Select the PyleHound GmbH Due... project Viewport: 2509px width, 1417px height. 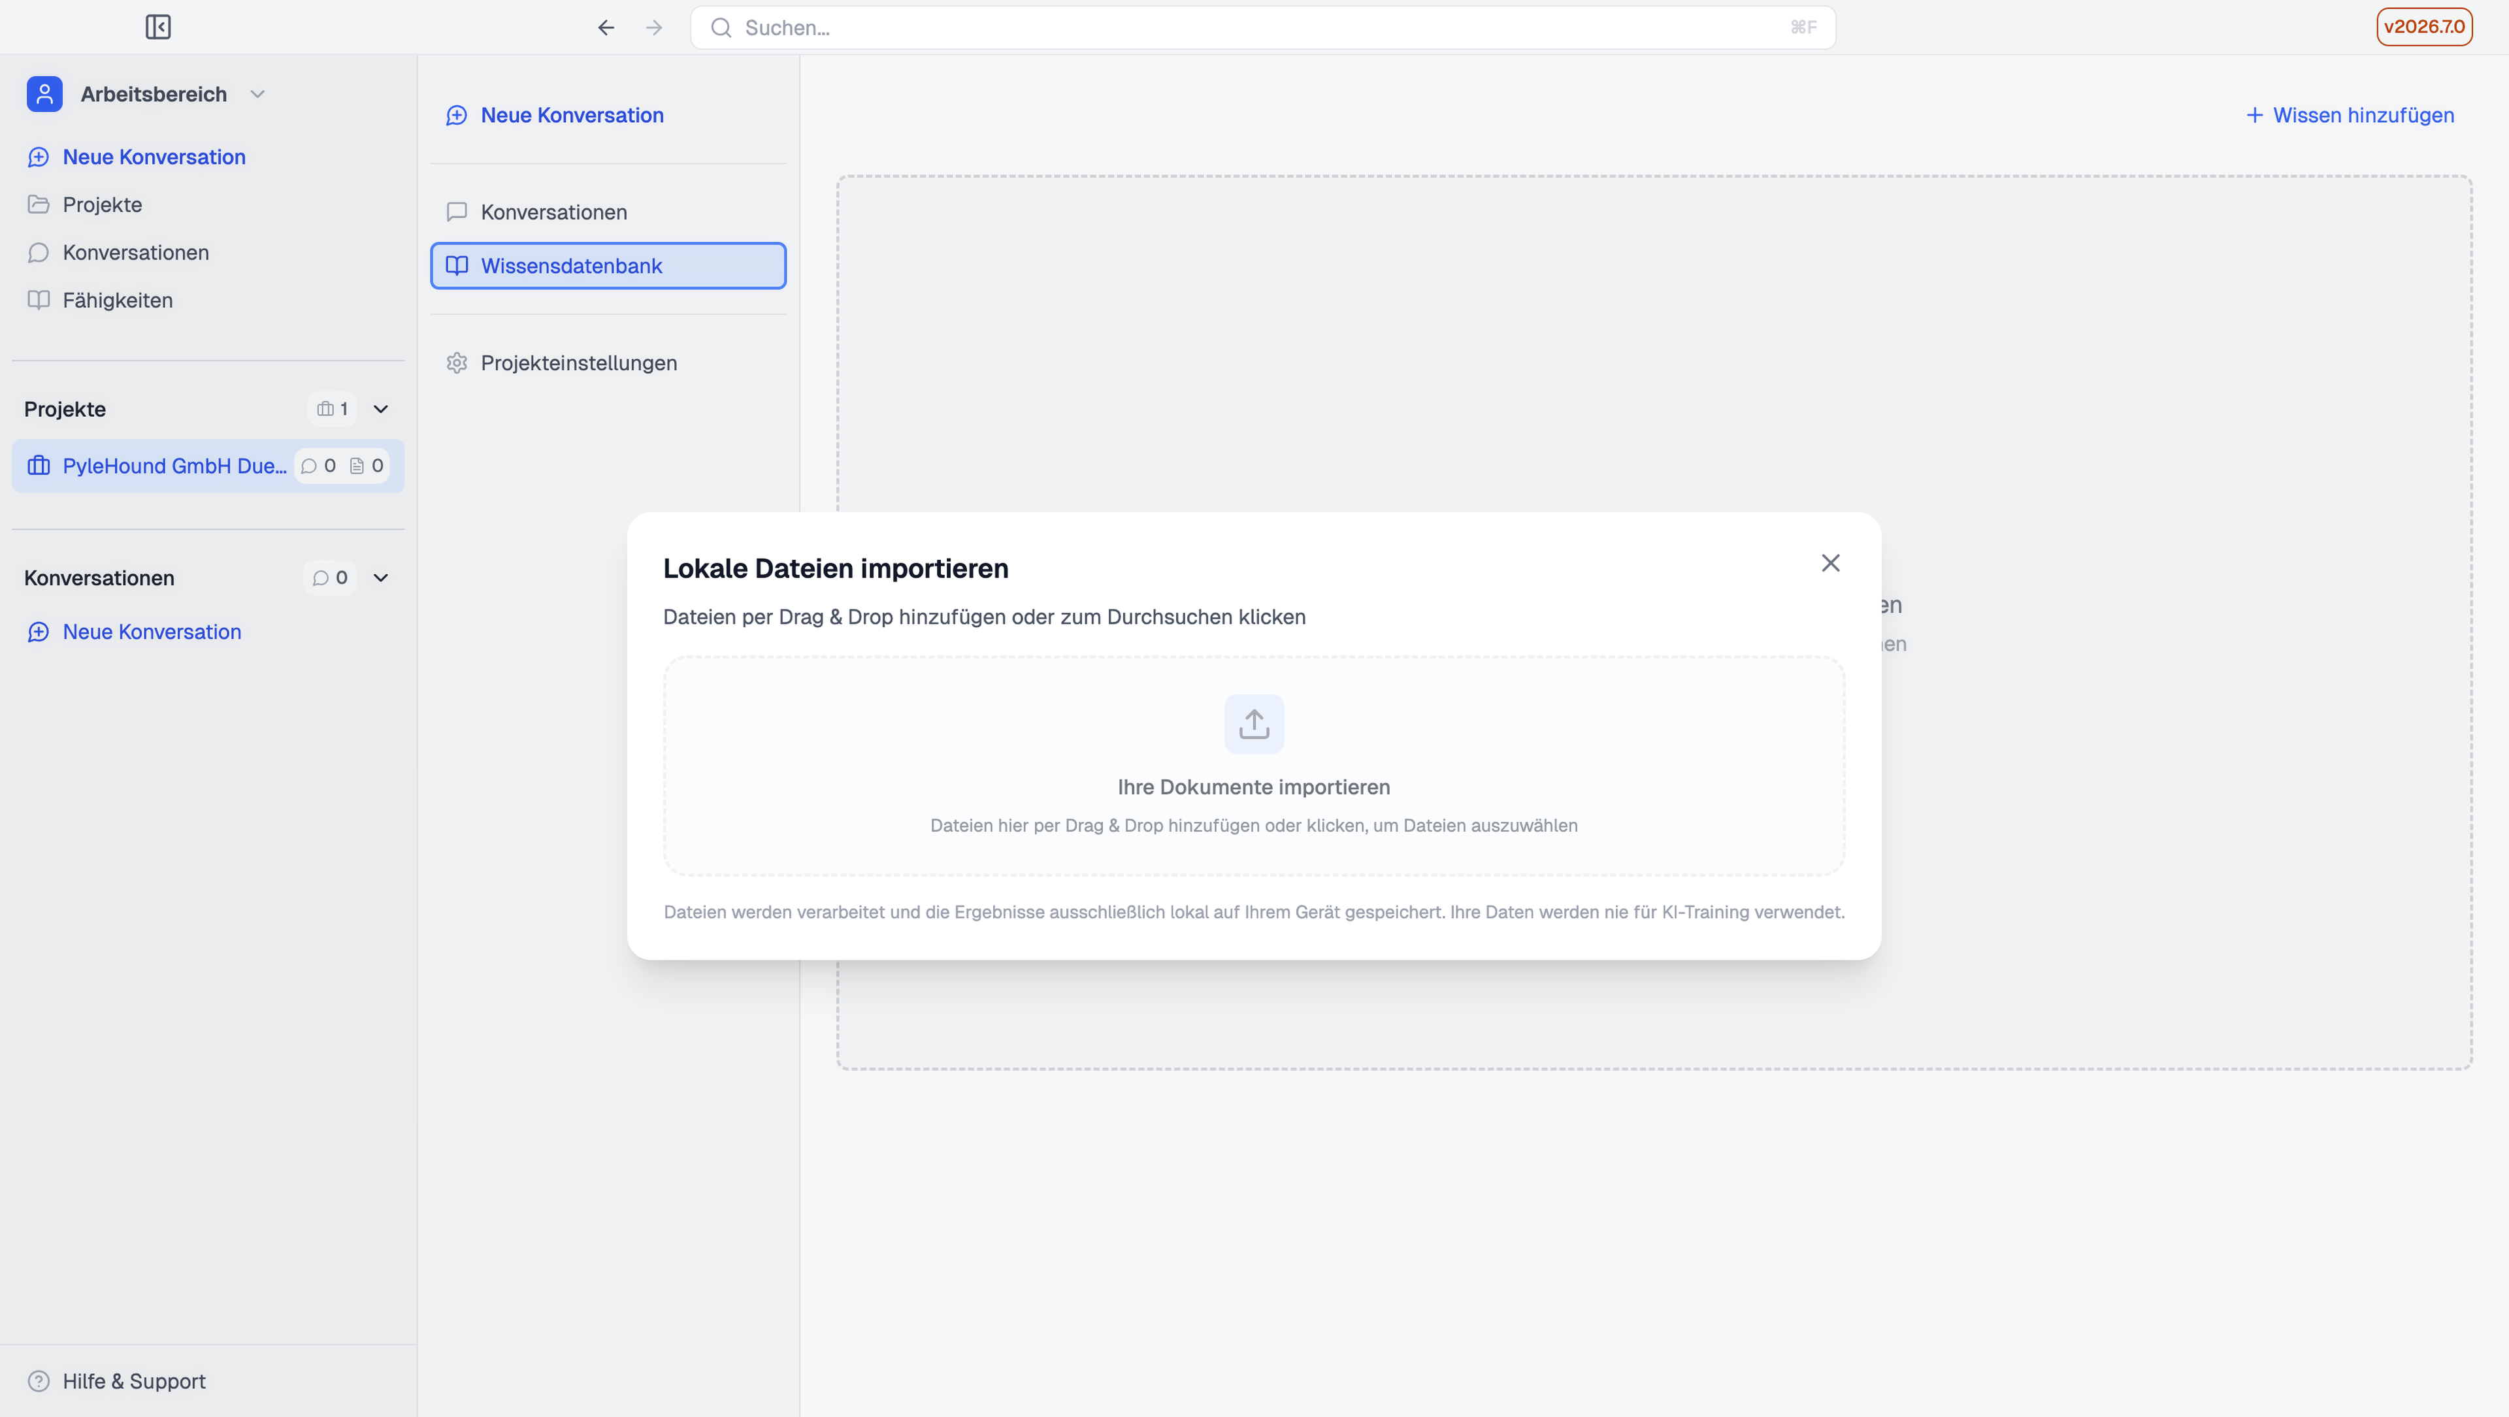coord(208,466)
